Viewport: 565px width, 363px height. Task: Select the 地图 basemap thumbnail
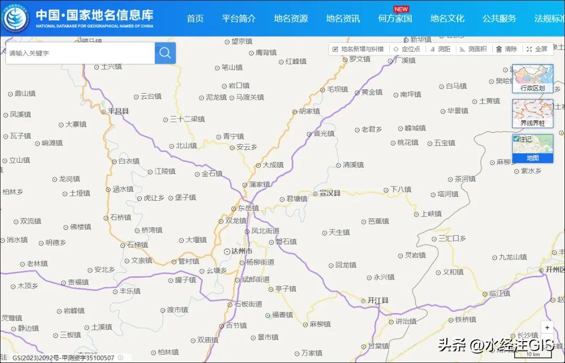533,149
